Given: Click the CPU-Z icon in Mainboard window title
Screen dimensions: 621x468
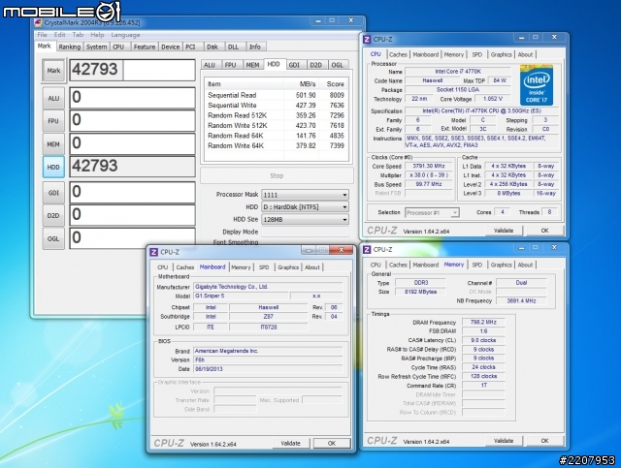Looking at the screenshot, I should tap(154, 252).
